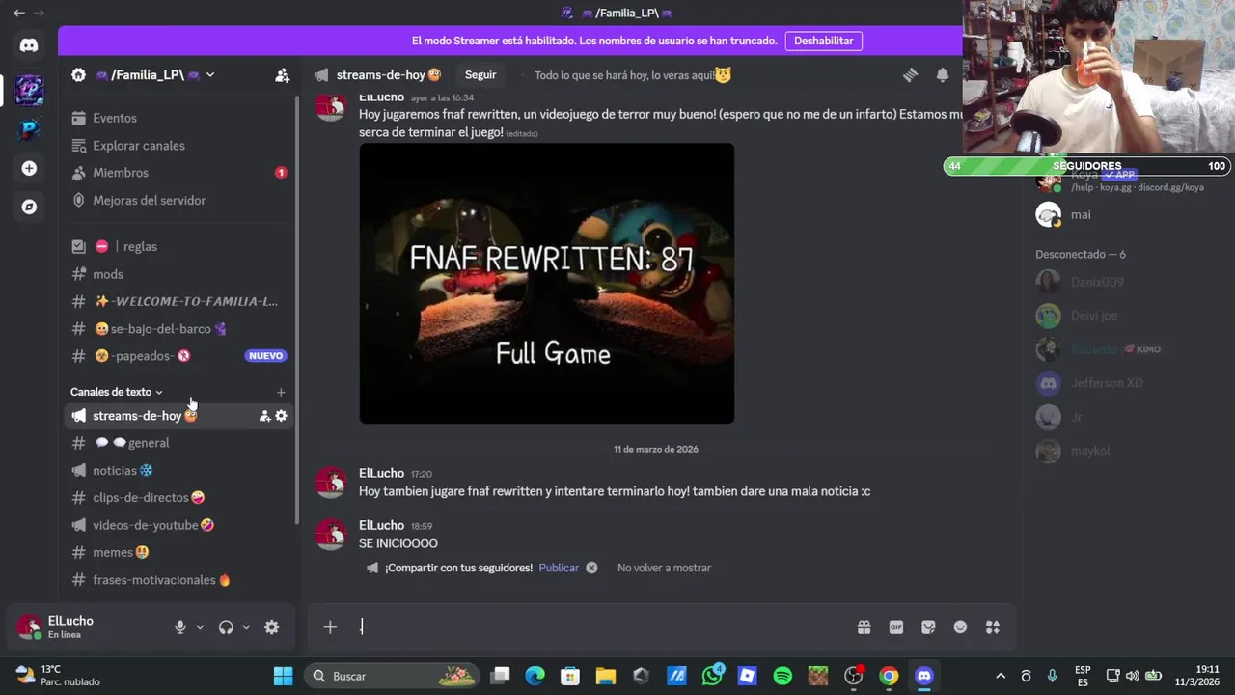Select the blue P server icon
Viewport: 1235px width, 695px height.
pyautogui.click(x=29, y=129)
